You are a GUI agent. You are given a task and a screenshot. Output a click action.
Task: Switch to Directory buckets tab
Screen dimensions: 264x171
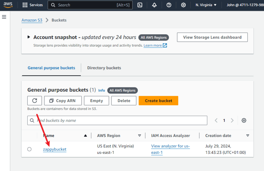(x=104, y=68)
